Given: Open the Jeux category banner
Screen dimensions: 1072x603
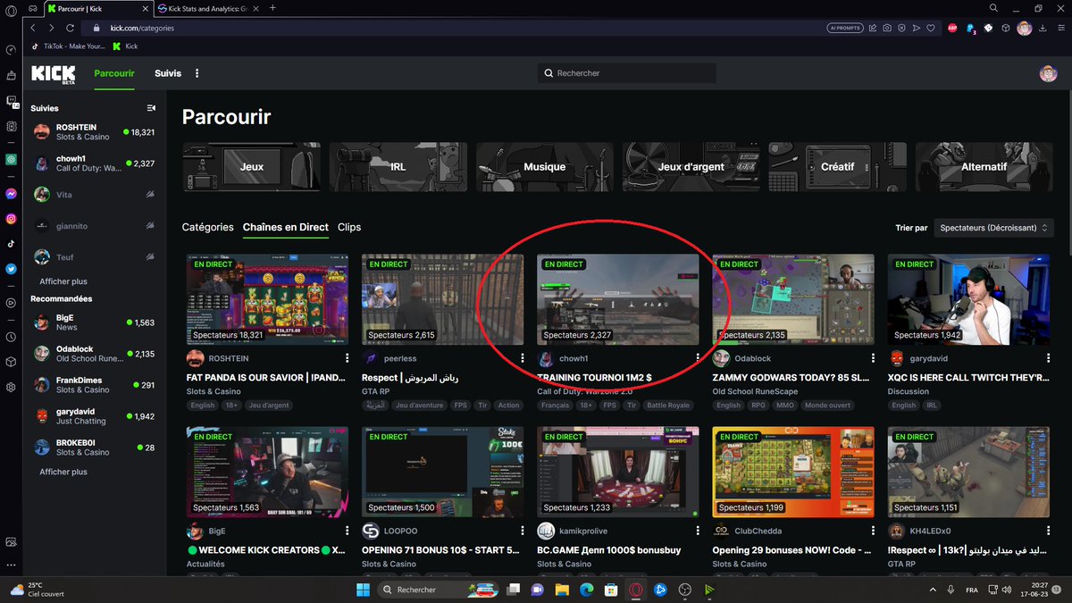Looking at the screenshot, I should pos(252,166).
